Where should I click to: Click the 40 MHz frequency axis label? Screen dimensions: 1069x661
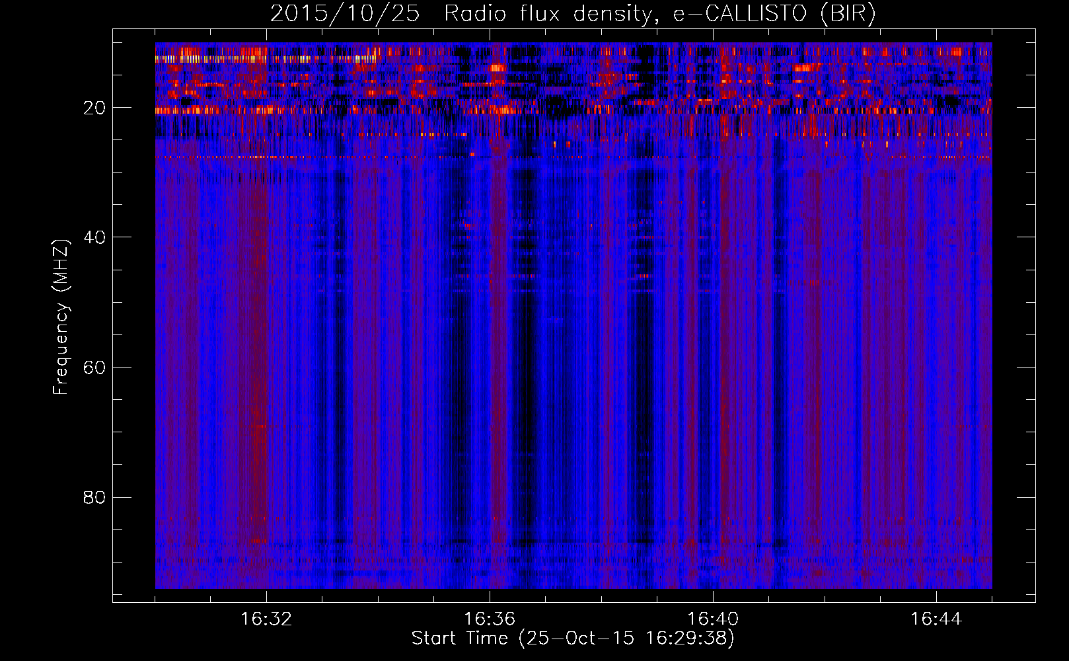(x=95, y=237)
